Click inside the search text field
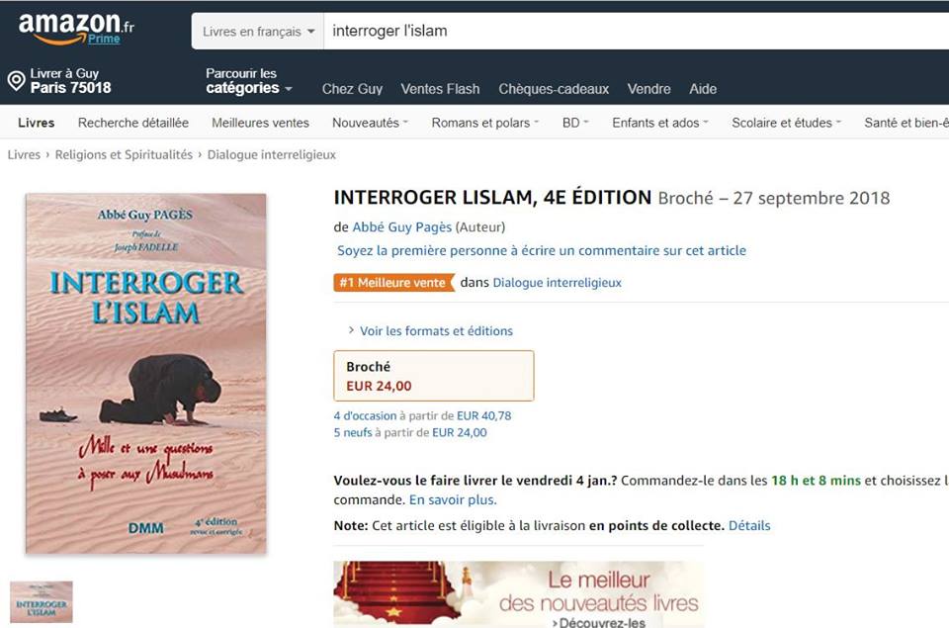Image resolution: width=949 pixels, height=628 pixels. [x=636, y=31]
